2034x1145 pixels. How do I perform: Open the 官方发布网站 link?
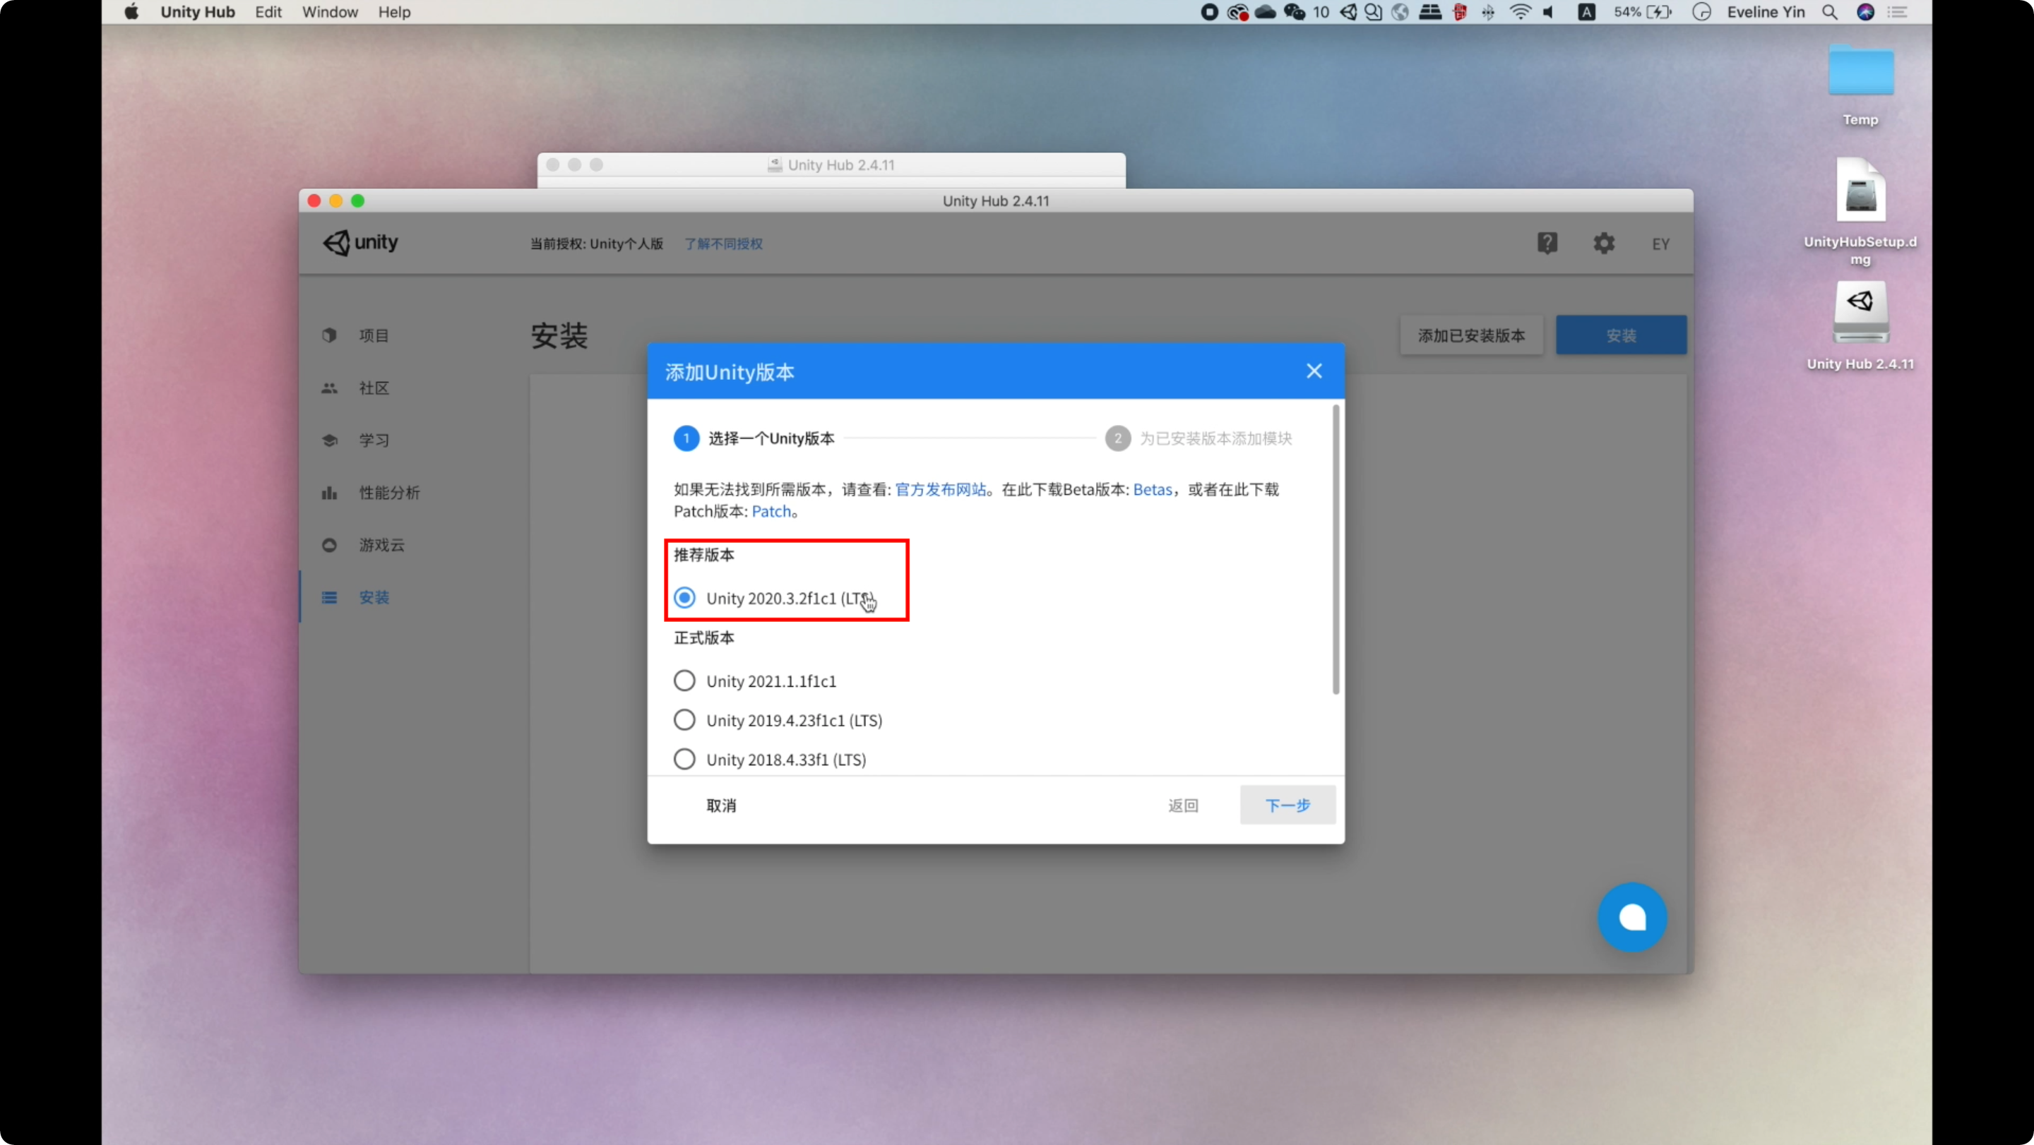(941, 489)
